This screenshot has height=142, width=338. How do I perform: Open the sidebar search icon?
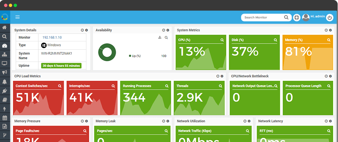click(4, 37)
